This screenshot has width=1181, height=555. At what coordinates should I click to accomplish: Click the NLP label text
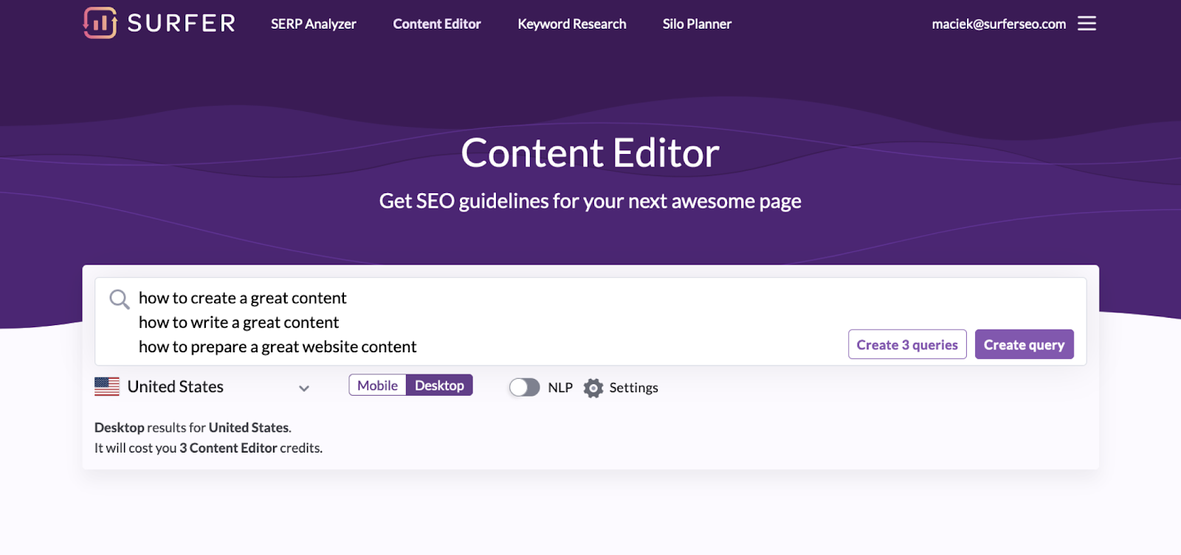pyautogui.click(x=560, y=388)
